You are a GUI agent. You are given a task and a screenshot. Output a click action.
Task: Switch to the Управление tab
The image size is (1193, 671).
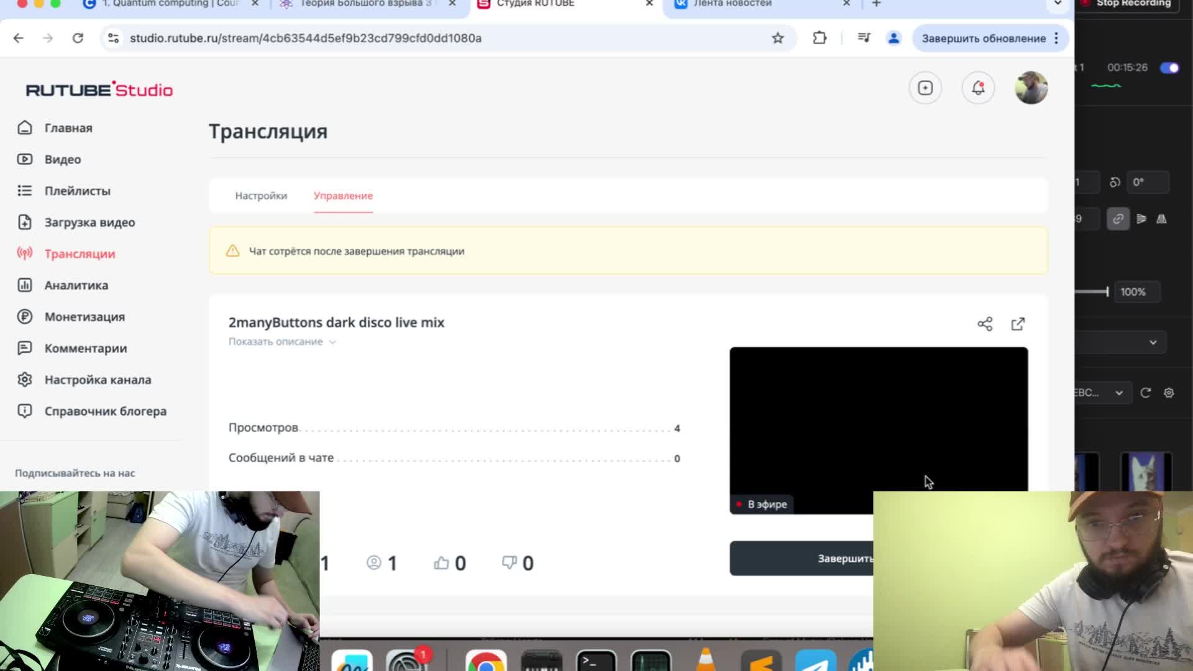pos(343,196)
